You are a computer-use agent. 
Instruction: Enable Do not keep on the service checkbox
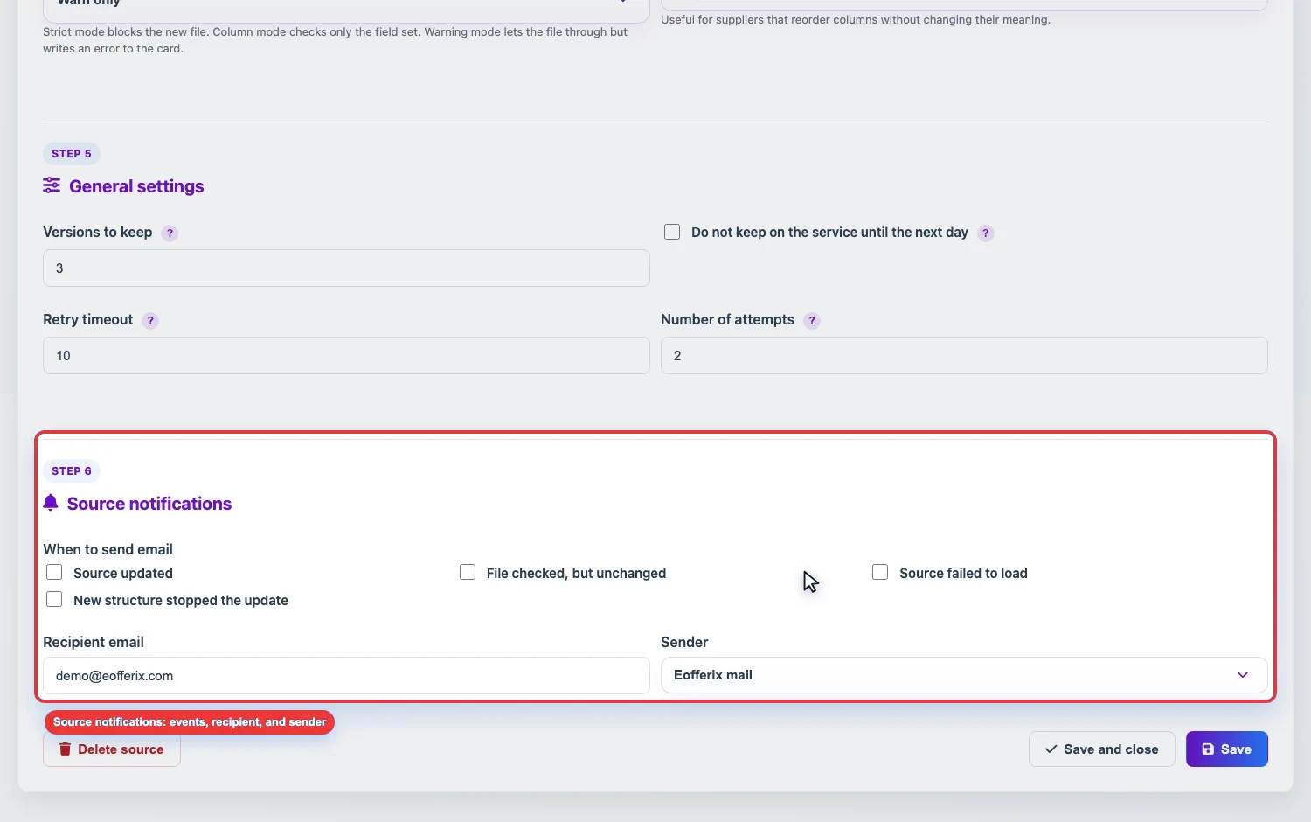(x=672, y=232)
